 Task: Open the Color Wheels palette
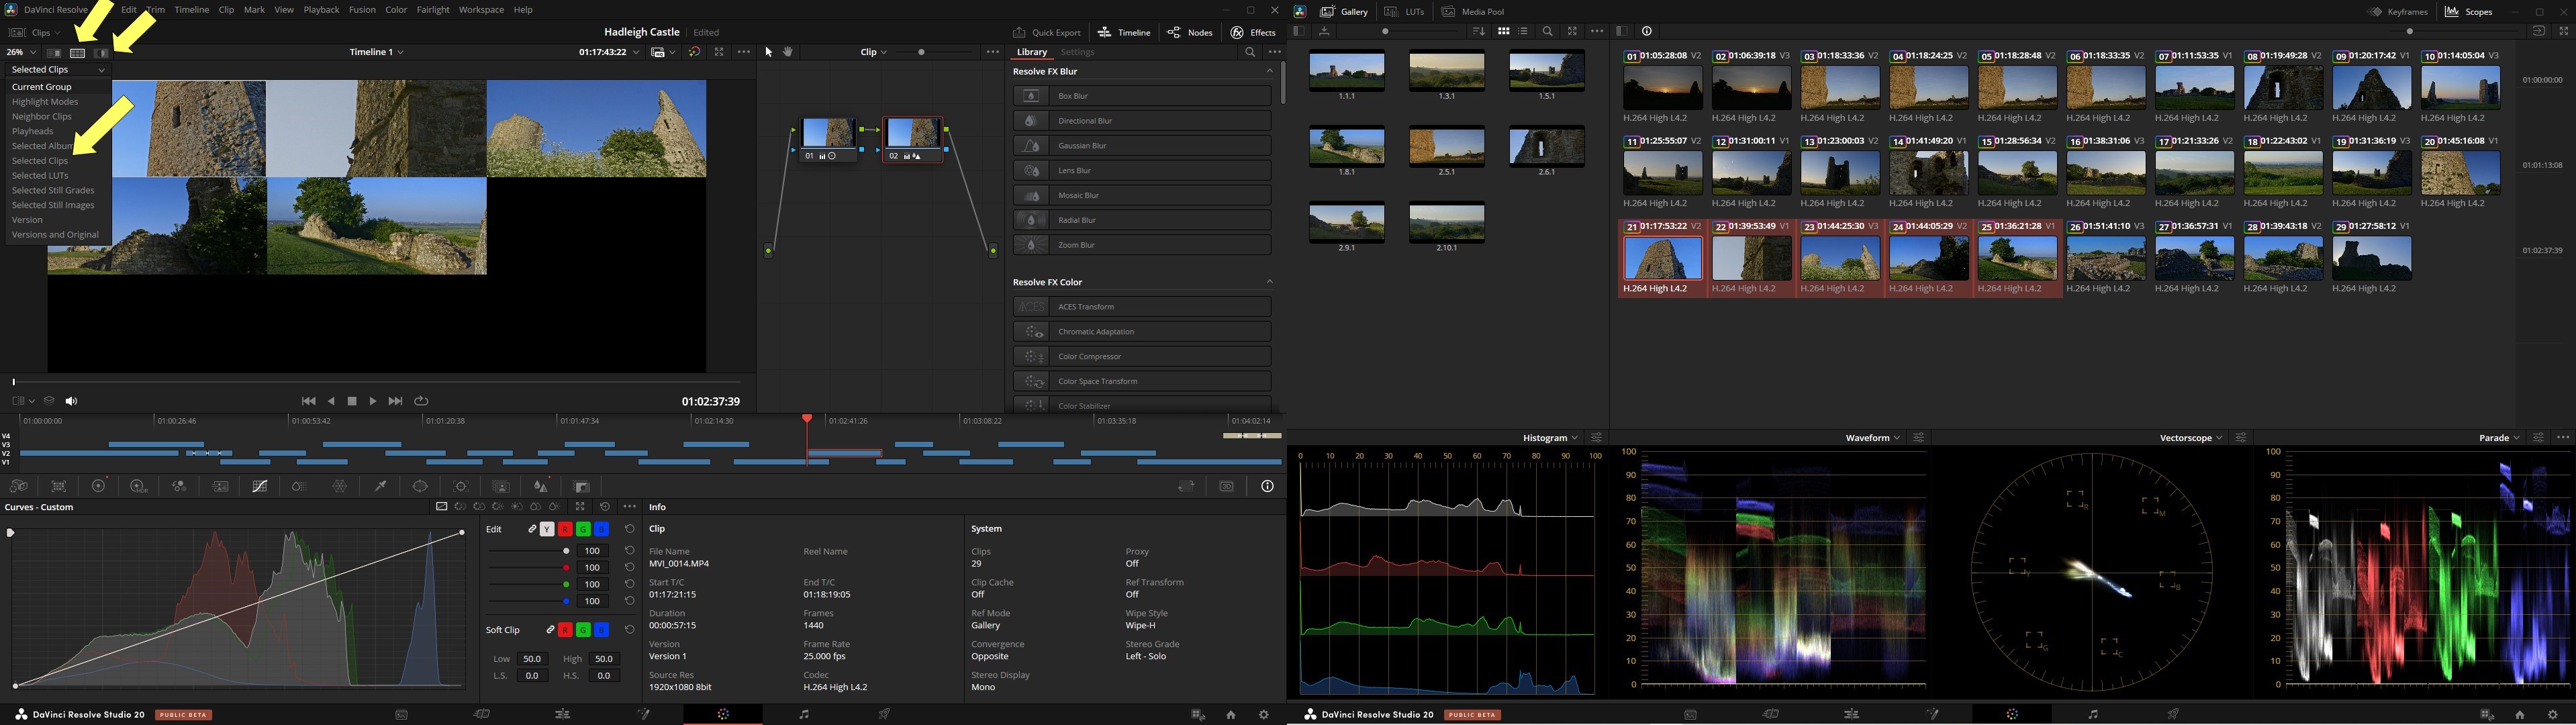tap(99, 486)
